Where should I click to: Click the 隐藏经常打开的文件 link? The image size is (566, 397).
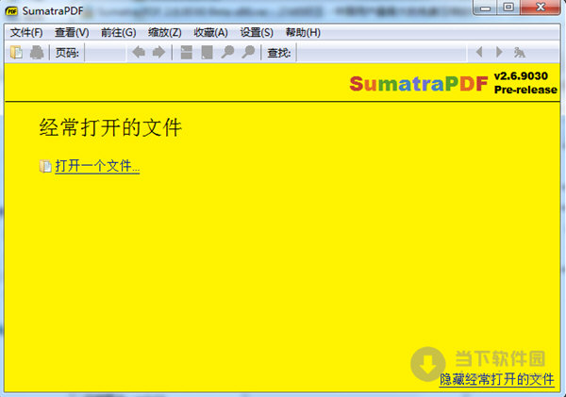pyautogui.click(x=497, y=379)
